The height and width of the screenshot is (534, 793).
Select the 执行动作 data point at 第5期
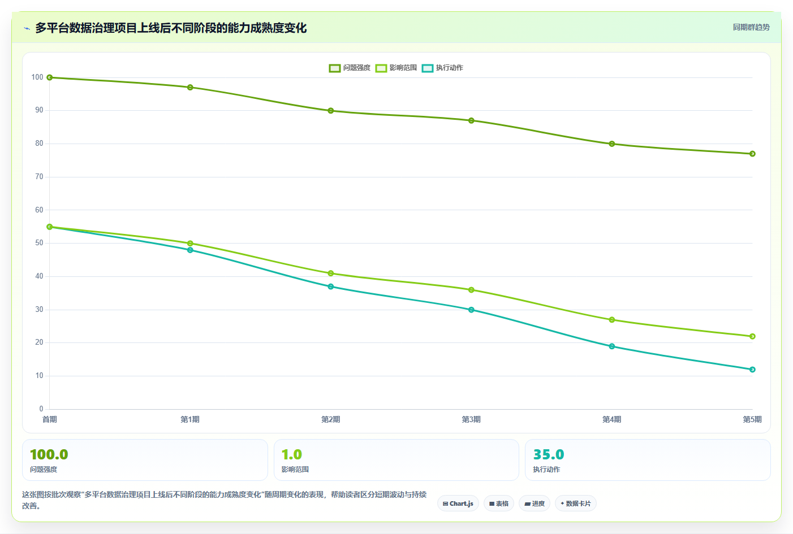coord(752,370)
